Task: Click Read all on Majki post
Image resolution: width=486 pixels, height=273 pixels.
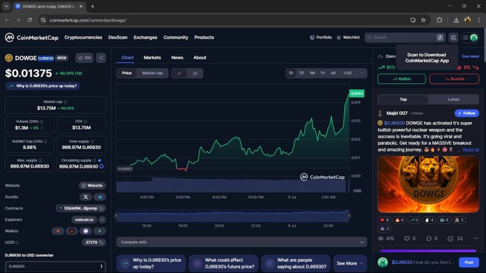Action: [471, 150]
